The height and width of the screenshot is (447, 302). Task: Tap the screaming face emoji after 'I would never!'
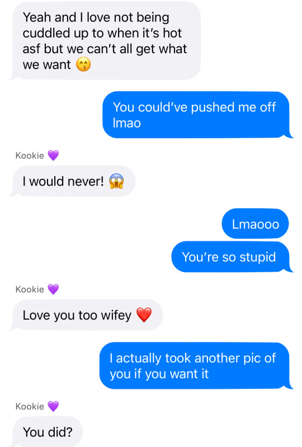click(x=116, y=181)
